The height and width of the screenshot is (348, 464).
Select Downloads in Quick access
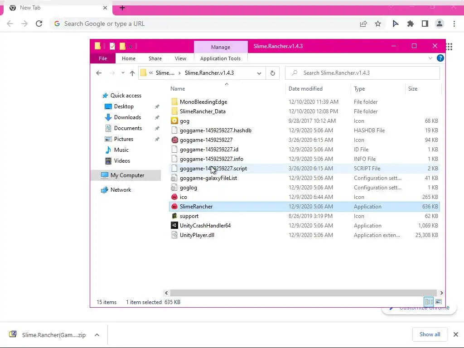(x=127, y=117)
